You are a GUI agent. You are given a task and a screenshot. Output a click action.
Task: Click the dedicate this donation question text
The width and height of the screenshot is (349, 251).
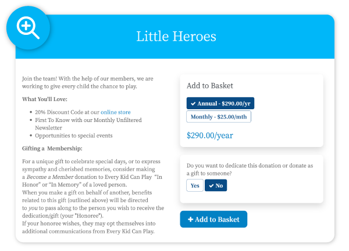pyautogui.click(x=250, y=170)
